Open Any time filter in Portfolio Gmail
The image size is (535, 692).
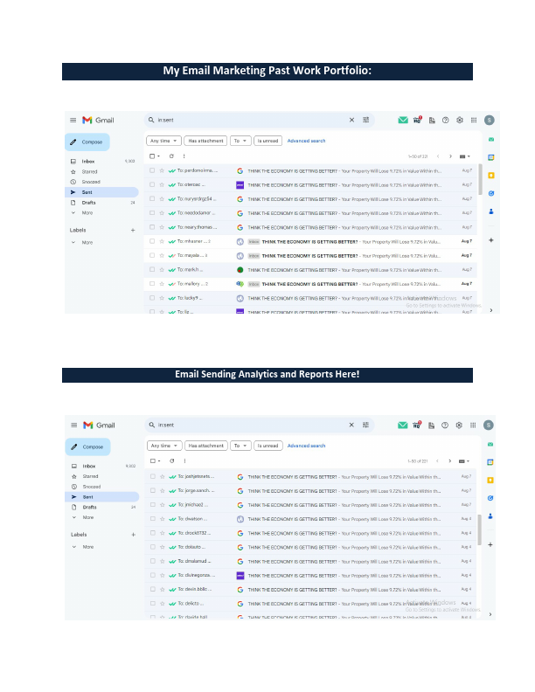pyautogui.click(x=163, y=141)
